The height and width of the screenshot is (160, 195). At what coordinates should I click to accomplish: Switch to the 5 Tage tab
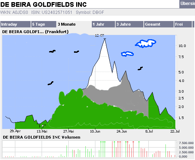pyautogui.click(x=44, y=24)
